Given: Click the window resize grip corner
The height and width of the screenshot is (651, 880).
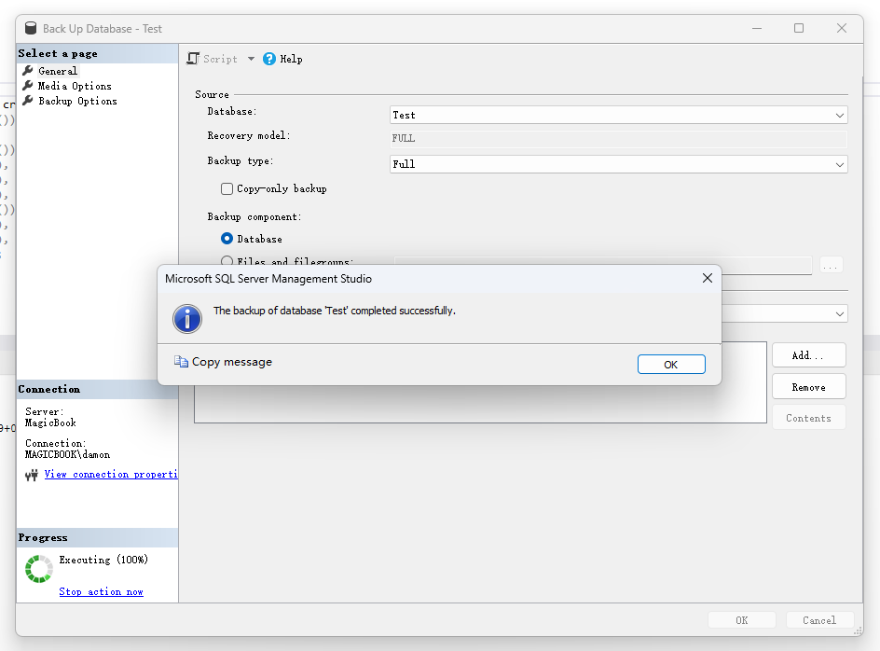Looking at the screenshot, I should tap(859, 631).
